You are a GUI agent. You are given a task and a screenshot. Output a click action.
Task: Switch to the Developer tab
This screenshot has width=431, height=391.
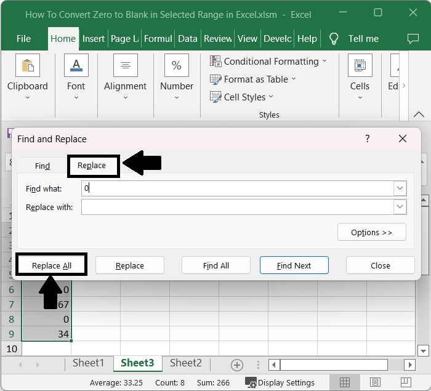[x=277, y=39]
